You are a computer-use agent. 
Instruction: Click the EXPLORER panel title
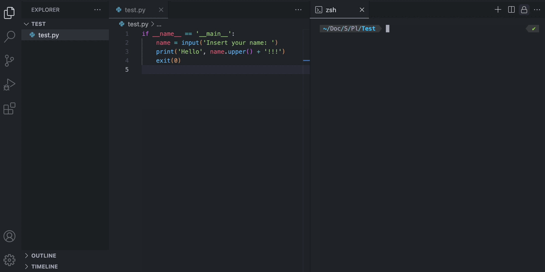pyautogui.click(x=46, y=10)
